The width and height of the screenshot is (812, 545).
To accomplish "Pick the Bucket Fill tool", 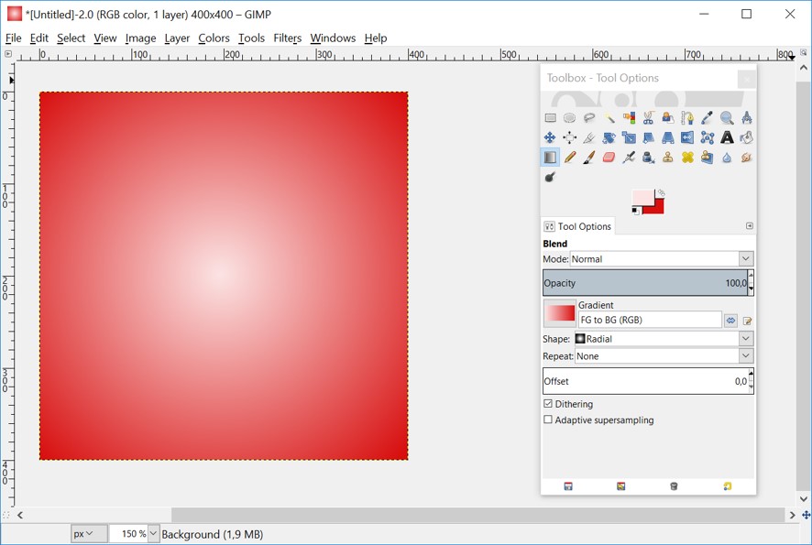I will [747, 137].
